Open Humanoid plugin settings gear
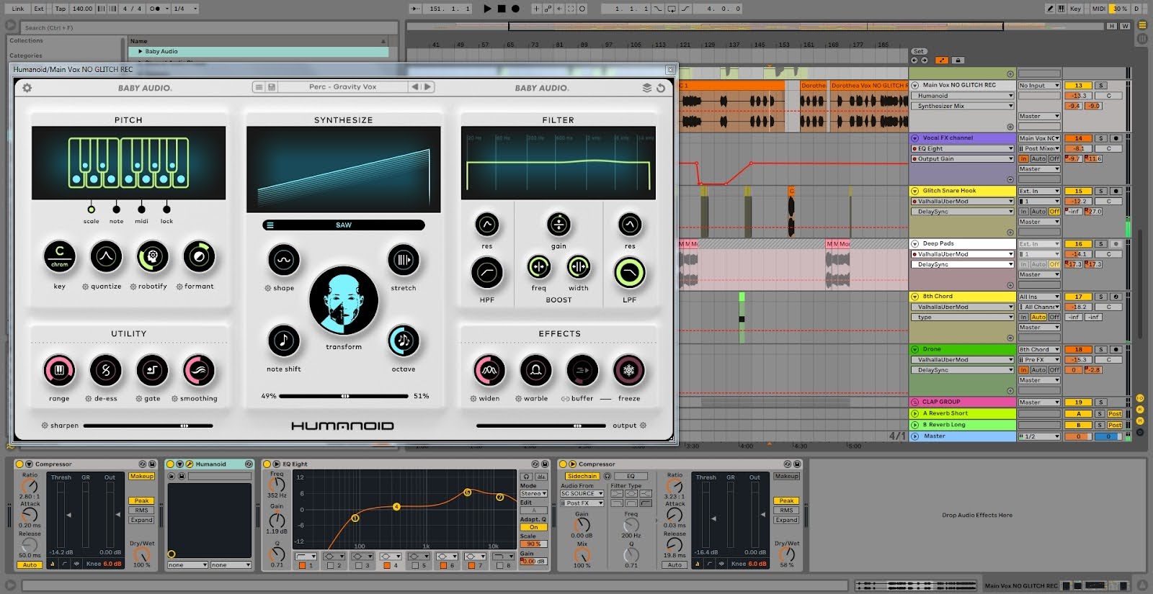The width and height of the screenshot is (1153, 594). click(27, 88)
